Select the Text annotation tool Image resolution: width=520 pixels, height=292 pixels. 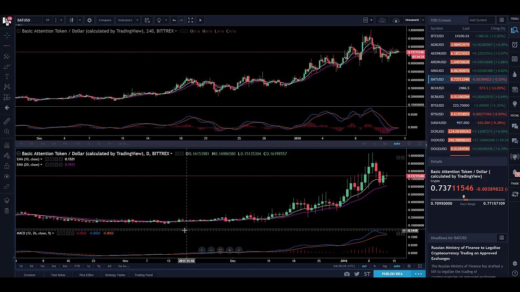pos(7,76)
